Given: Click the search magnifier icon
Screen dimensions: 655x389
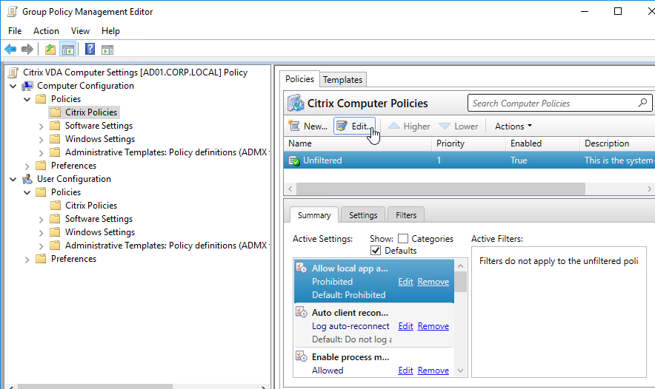Looking at the screenshot, I should pyautogui.click(x=642, y=103).
